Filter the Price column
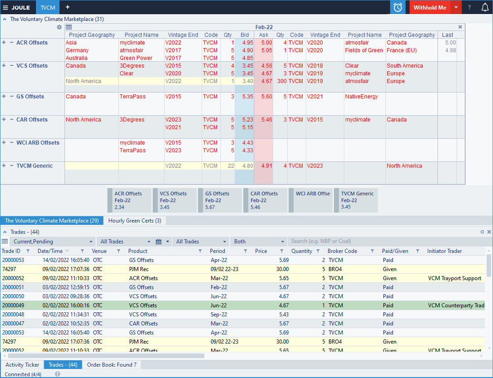The height and width of the screenshot is (378, 493). click(282, 251)
